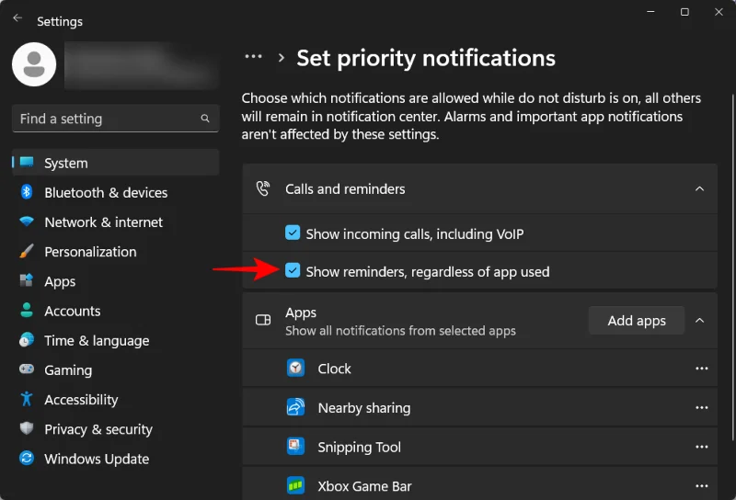Open Accessibility settings

116,399
